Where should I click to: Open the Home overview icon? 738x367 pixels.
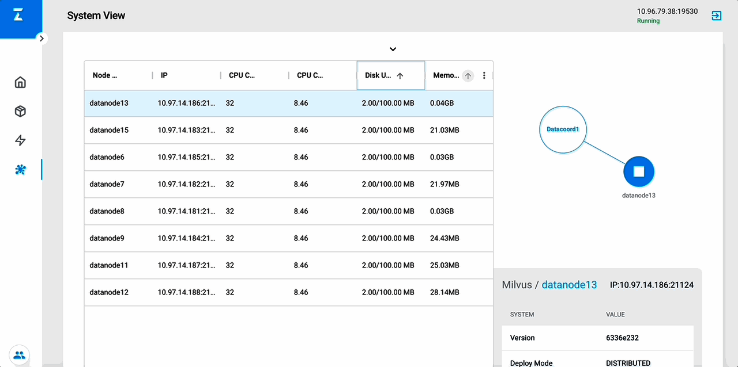pos(20,82)
